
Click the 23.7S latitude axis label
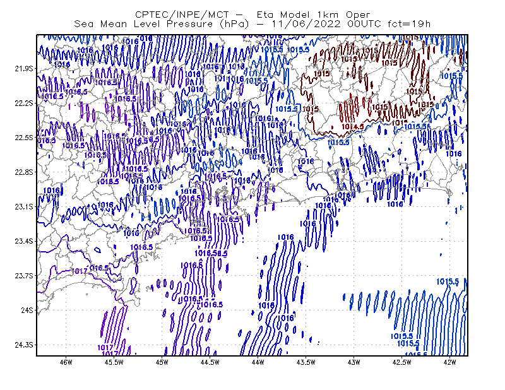click(x=24, y=276)
